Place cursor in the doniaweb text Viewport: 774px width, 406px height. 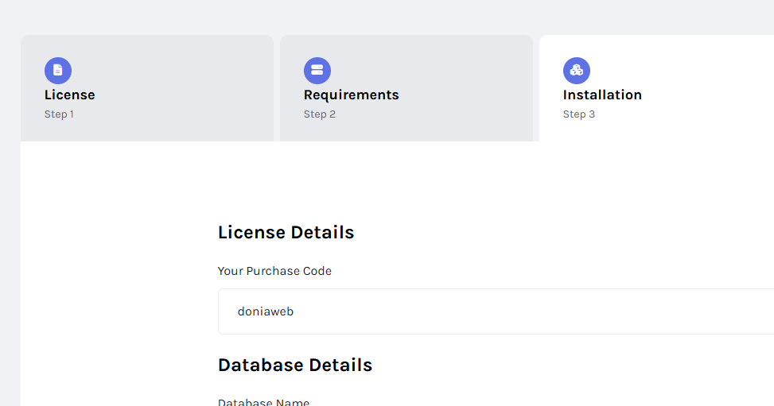pyautogui.click(x=266, y=311)
